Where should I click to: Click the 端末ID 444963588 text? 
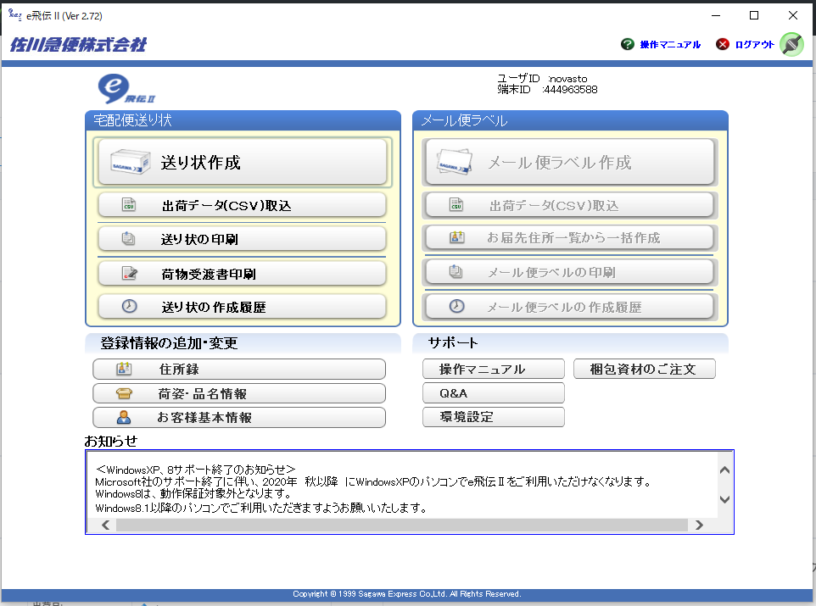547,90
